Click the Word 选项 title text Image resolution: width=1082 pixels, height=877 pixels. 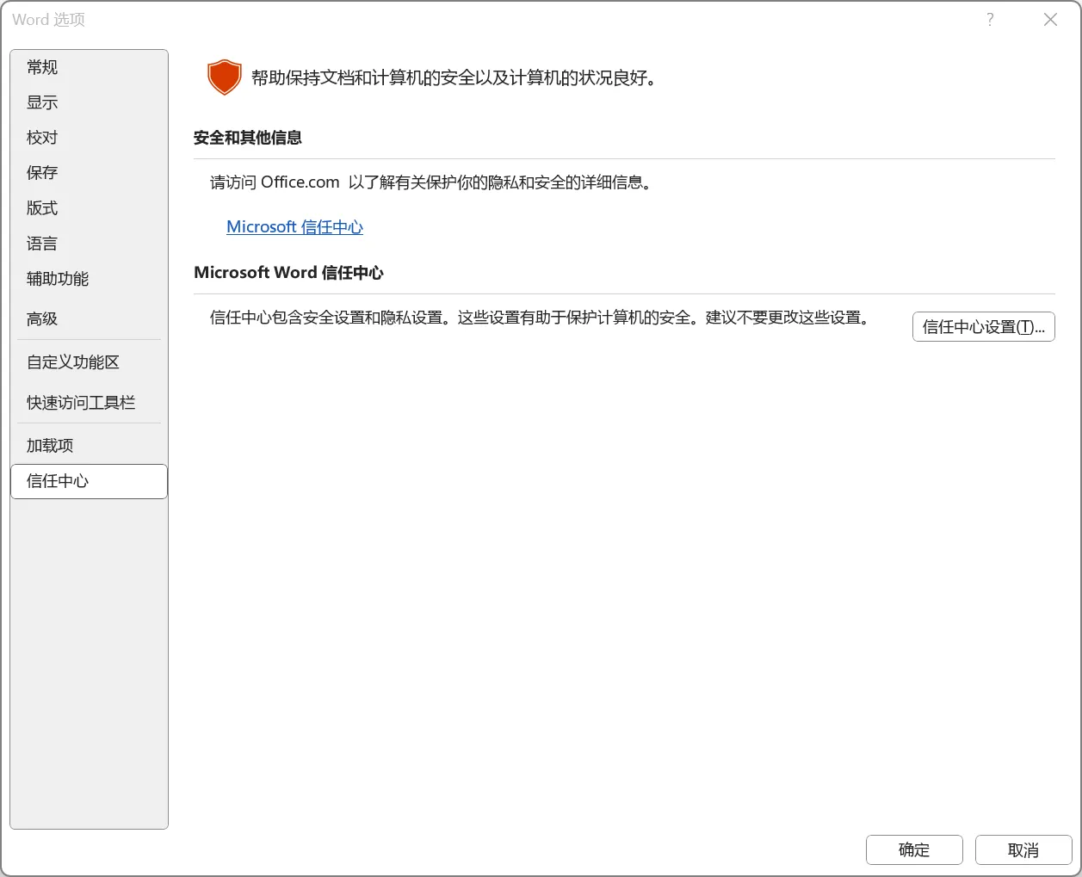click(x=46, y=19)
